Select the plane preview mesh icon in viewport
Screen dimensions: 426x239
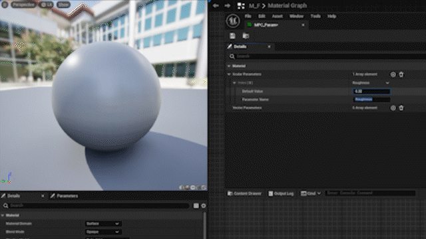coord(192,187)
